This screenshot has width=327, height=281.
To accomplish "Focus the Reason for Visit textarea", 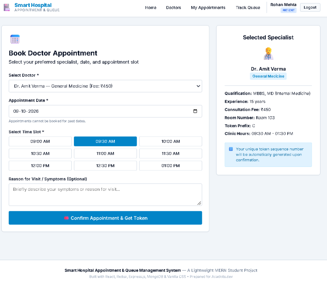I will [105, 195].
